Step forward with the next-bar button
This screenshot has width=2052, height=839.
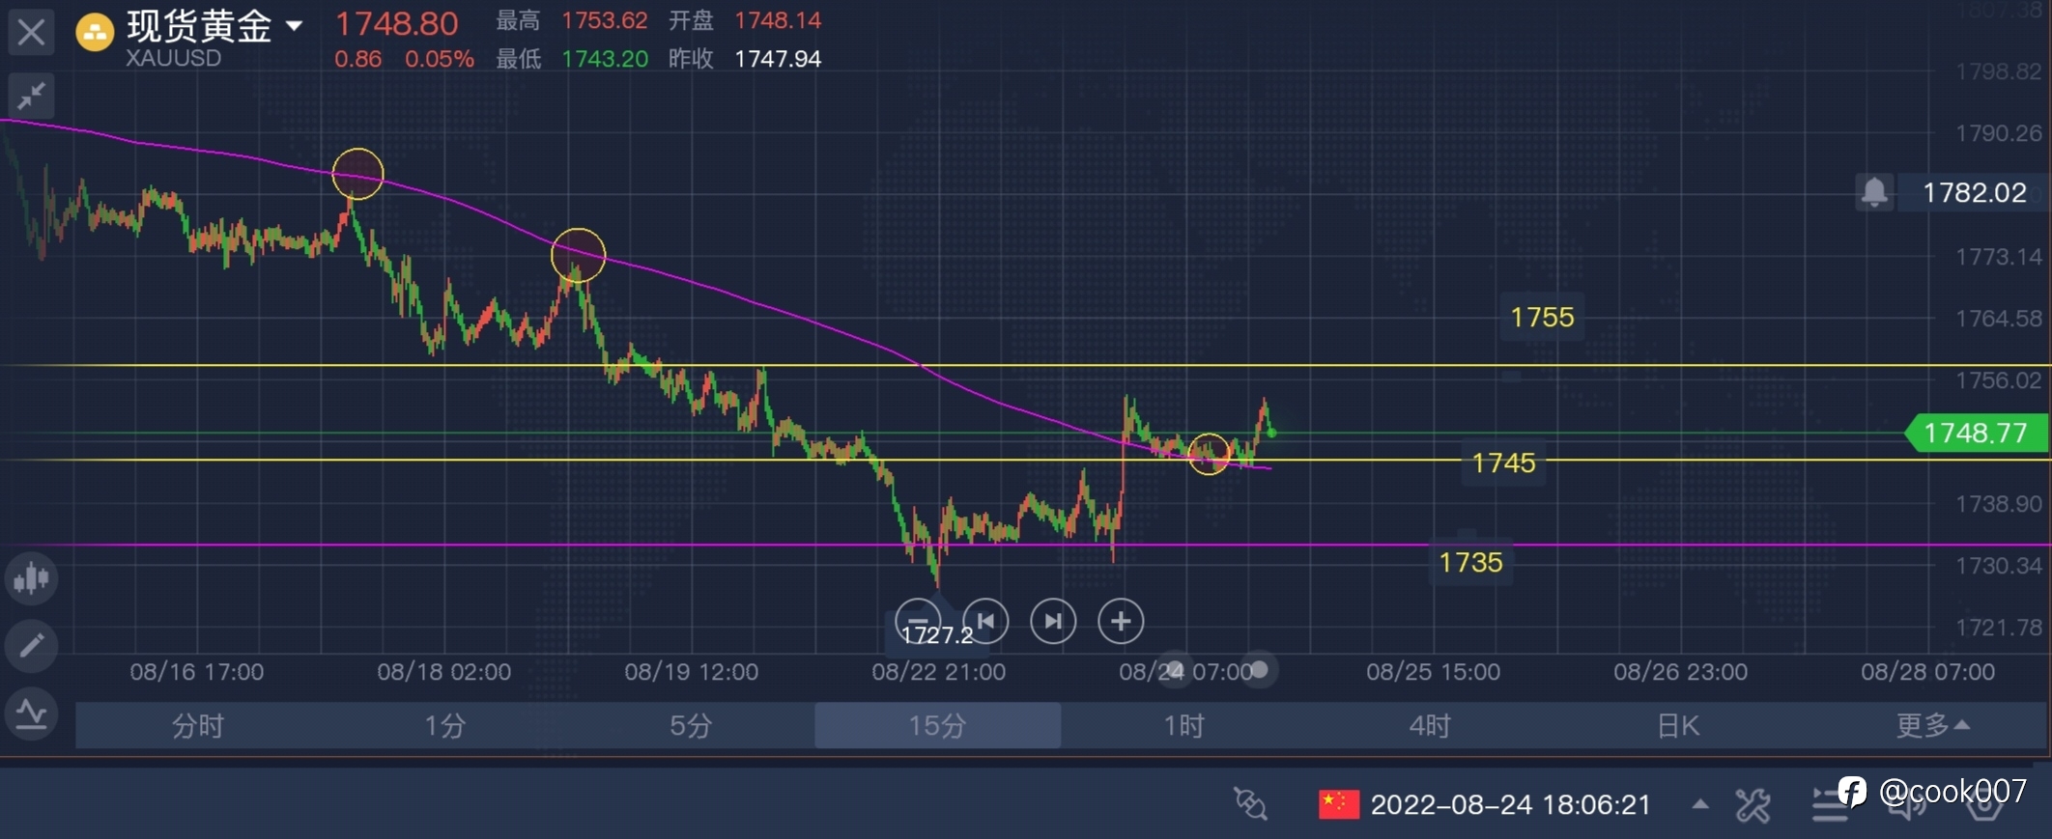pos(1053,621)
